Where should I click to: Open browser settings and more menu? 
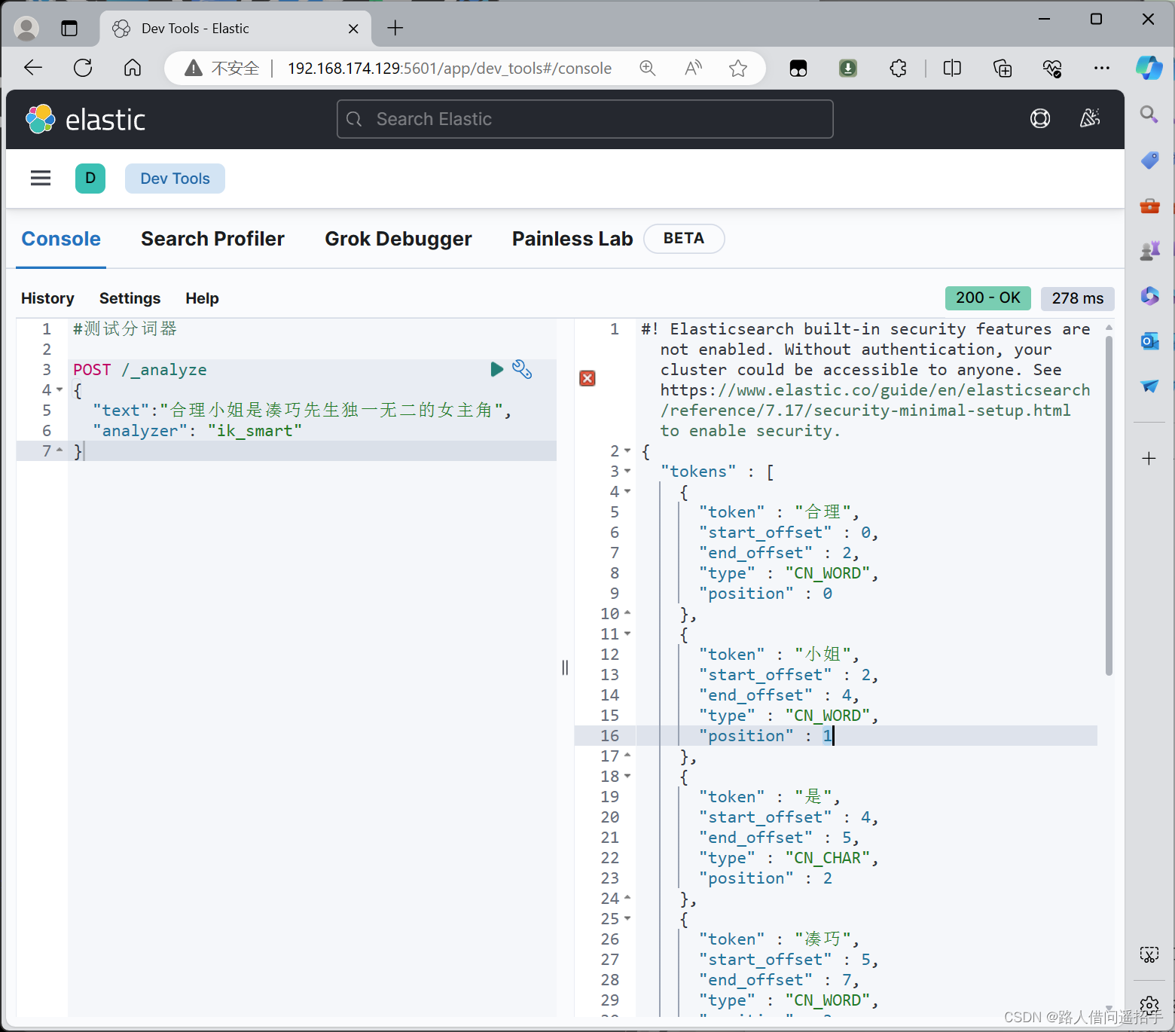1102,69
